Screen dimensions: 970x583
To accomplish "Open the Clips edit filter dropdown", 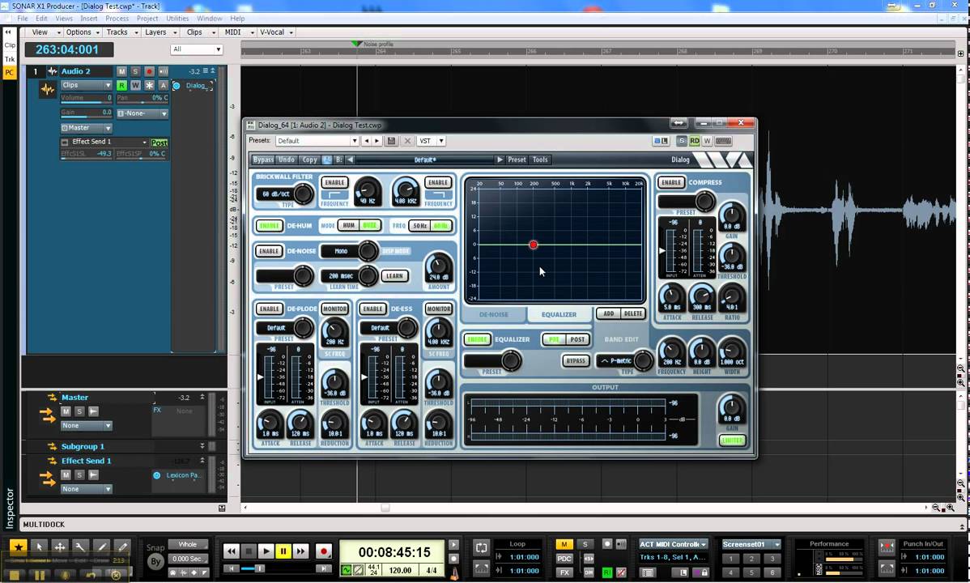I will click(86, 85).
